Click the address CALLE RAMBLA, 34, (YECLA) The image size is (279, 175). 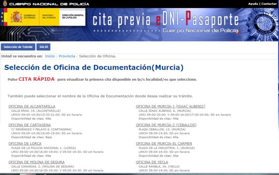coord(159,167)
